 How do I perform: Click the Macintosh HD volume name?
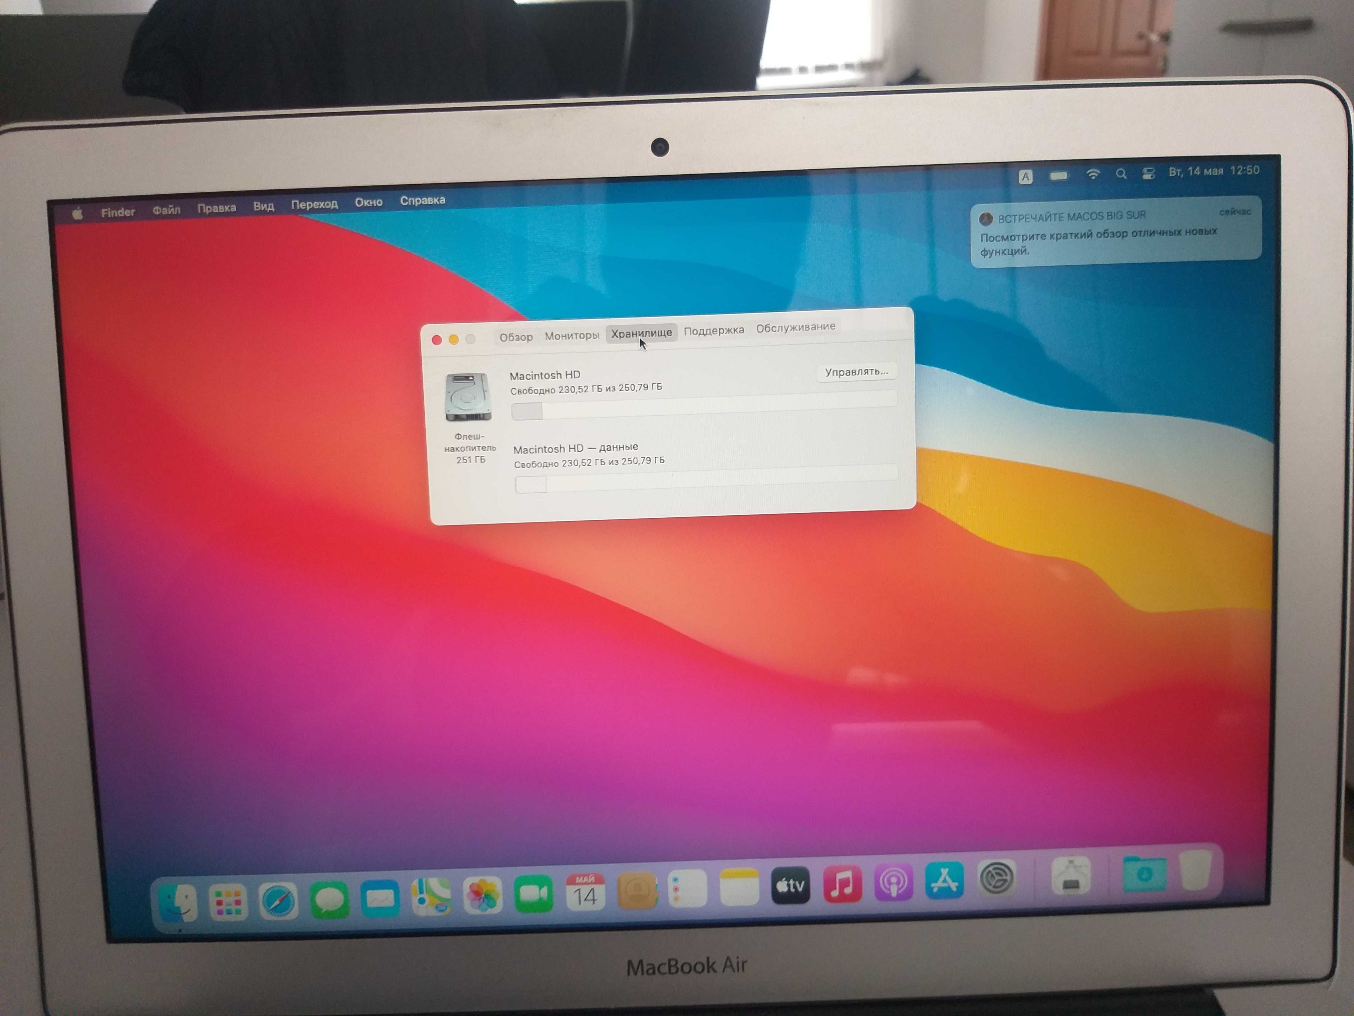(545, 375)
